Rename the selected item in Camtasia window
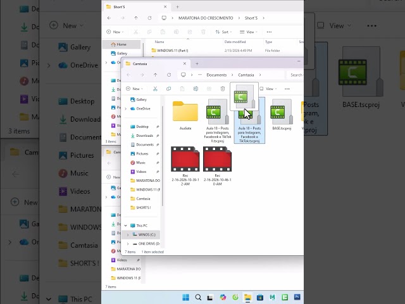 (196, 89)
